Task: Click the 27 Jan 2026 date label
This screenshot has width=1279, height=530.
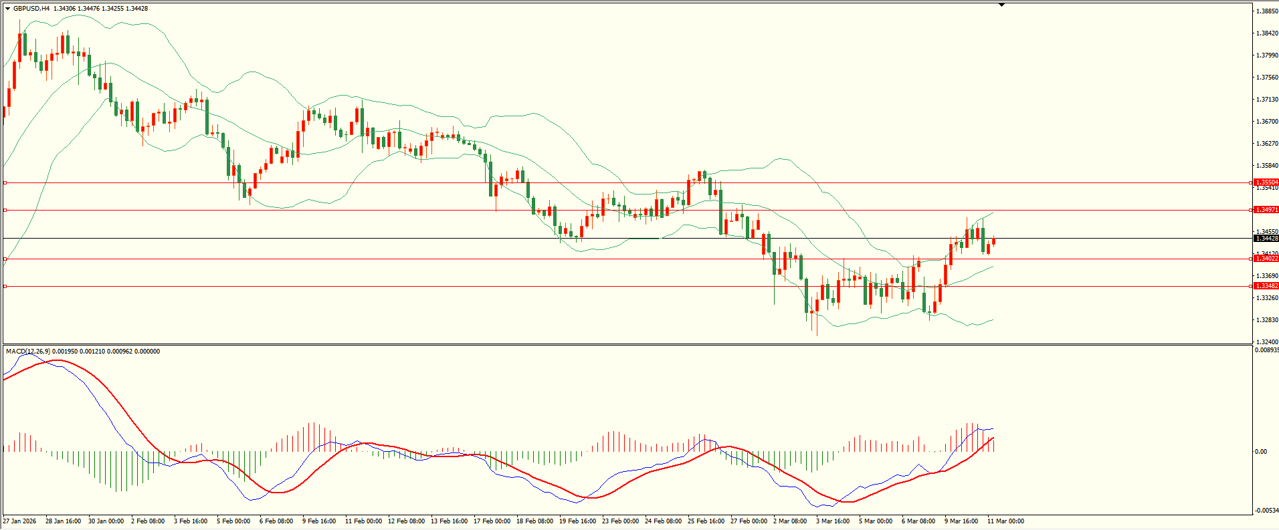Action: pos(20,521)
